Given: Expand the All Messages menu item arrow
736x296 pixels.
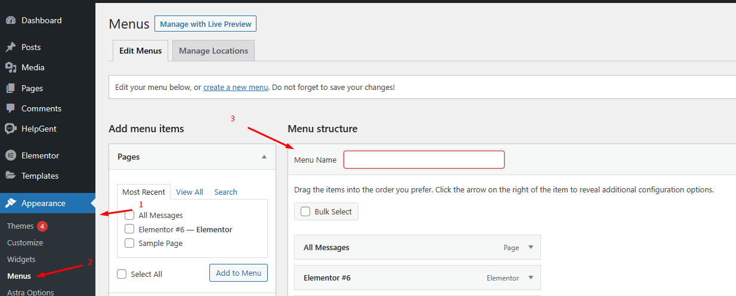Looking at the screenshot, I should pyautogui.click(x=531, y=247).
